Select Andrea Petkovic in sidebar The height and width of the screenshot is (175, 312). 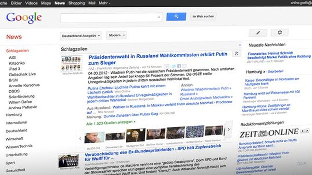(x=23, y=108)
